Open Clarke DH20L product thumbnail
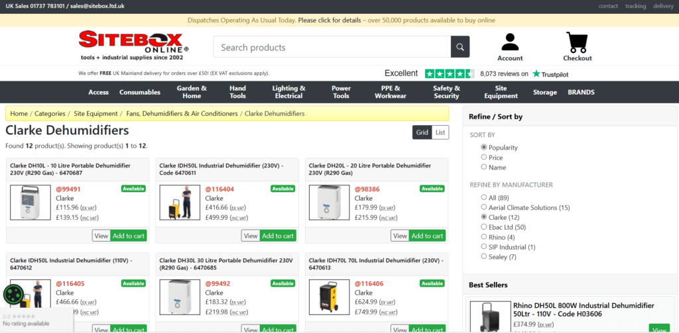Screen dimensions: 679x333 (x=329, y=203)
